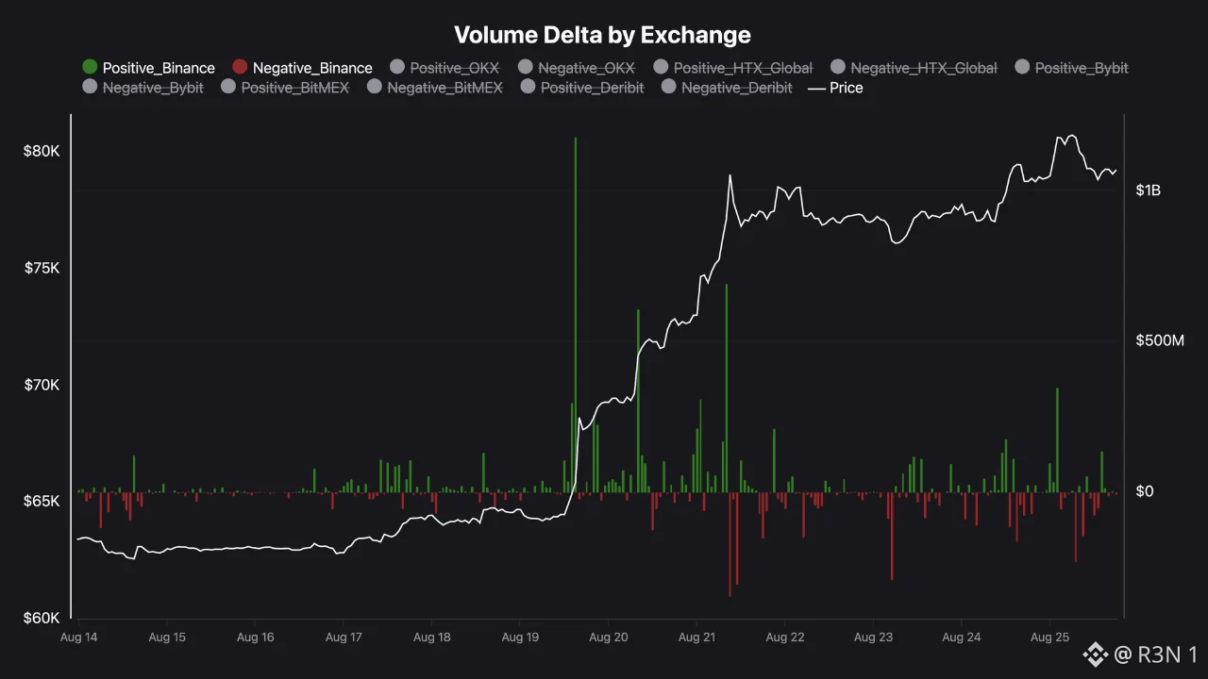This screenshot has width=1208, height=679.
Task: Click the Aug 24 date label
Action: (x=962, y=638)
